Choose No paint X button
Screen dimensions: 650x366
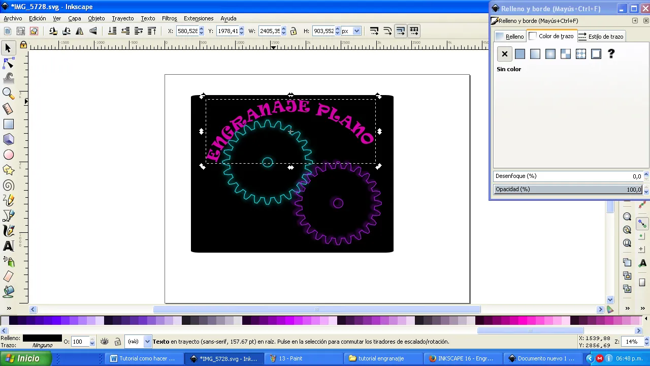[505, 54]
